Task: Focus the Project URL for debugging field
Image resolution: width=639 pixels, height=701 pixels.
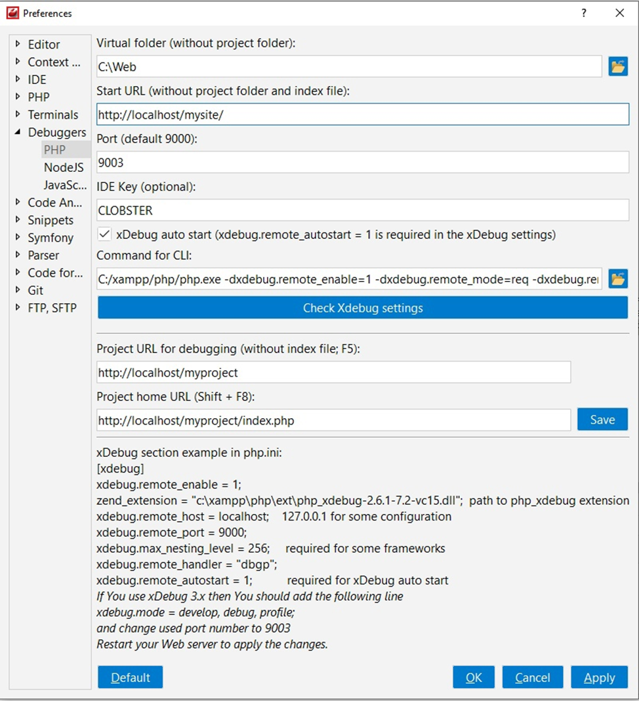Action: point(333,372)
